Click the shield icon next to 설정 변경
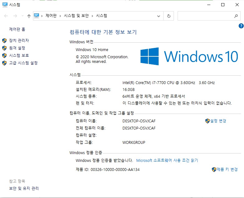This screenshot has width=244, height=198. (208, 121)
